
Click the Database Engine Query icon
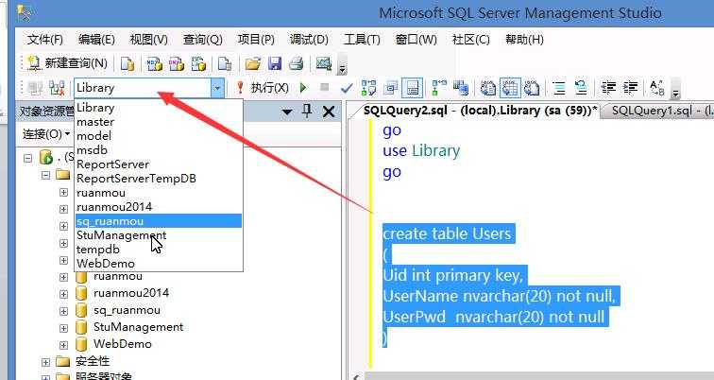click(127, 63)
